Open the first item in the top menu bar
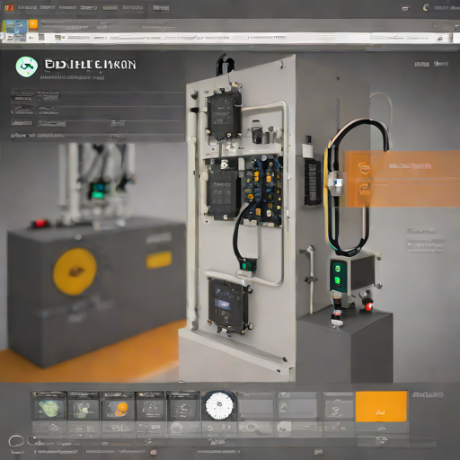460x460 pixels. tap(27, 8)
